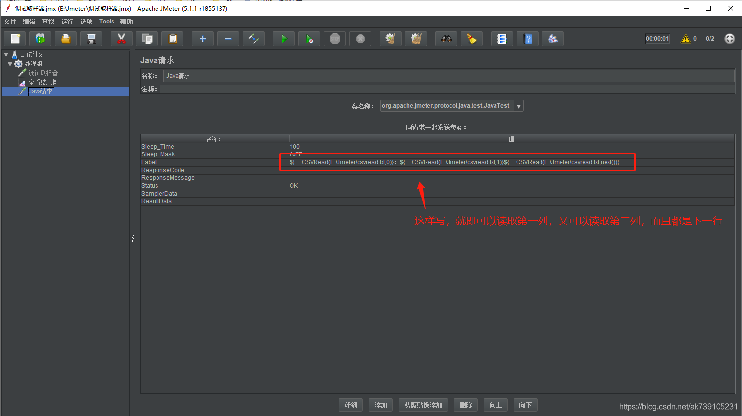742x416 pixels.
Task: Open the 编辑 menu
Action: click(x=29, y=22)
